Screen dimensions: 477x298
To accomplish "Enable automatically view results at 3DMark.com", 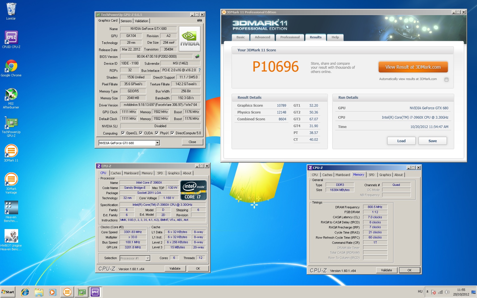I will 446,79.
